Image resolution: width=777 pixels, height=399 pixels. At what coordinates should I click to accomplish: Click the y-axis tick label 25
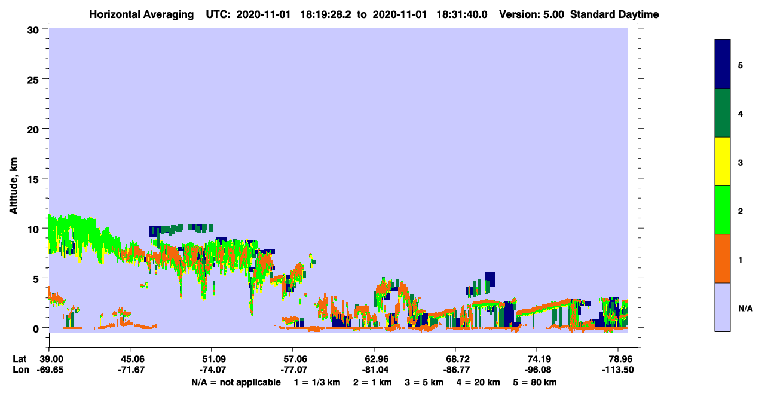(35, 79)
